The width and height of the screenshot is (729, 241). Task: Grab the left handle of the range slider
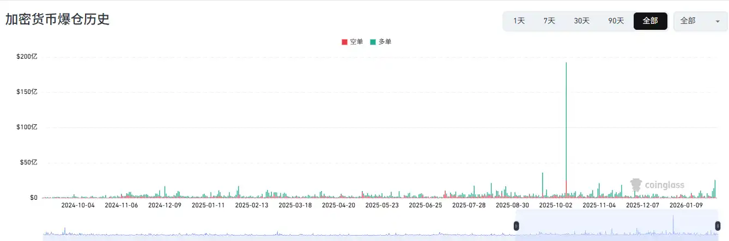pyautogui.click(x=517, y=226)
